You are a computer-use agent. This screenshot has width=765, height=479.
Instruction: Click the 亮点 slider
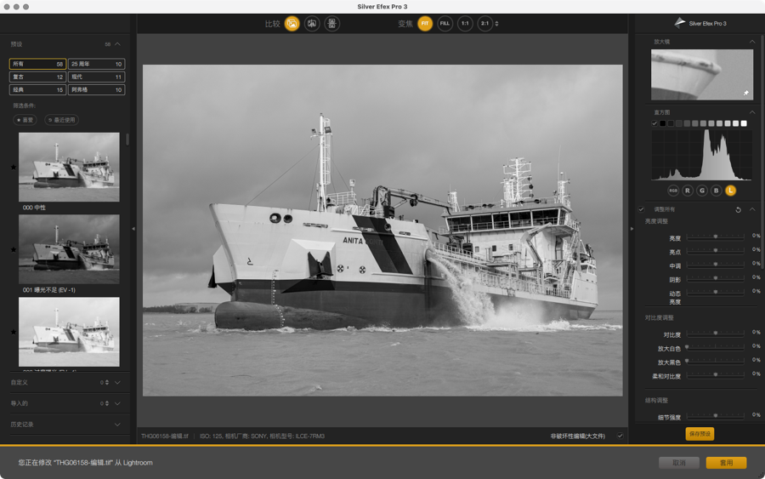[715, 250]
